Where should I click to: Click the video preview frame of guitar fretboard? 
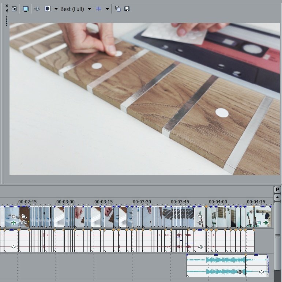pos(144,99)
